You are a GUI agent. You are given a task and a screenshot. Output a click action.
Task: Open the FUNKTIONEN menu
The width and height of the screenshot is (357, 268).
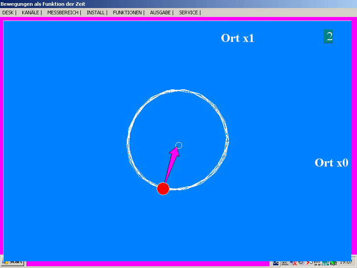coord(127,13)
